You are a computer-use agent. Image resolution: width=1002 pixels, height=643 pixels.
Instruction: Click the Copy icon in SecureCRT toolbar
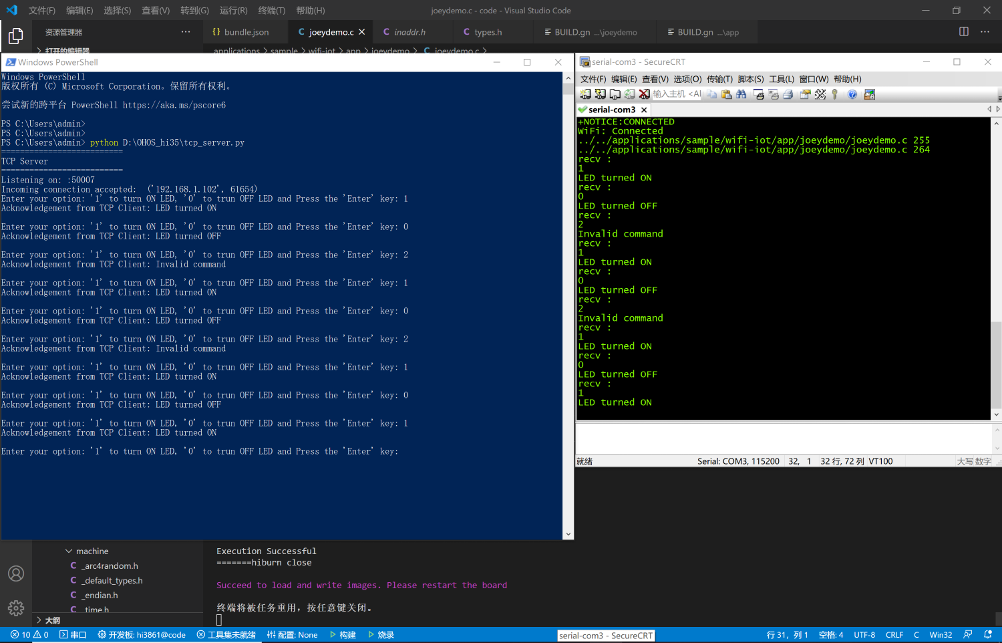pyautogui.click(x=712, y=94)
